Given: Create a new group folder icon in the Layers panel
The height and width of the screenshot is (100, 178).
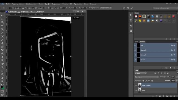Looking at the screenshot, I should (167, 96).
